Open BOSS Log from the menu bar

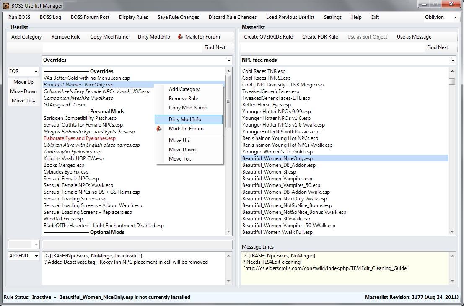(x=50, y=17)
